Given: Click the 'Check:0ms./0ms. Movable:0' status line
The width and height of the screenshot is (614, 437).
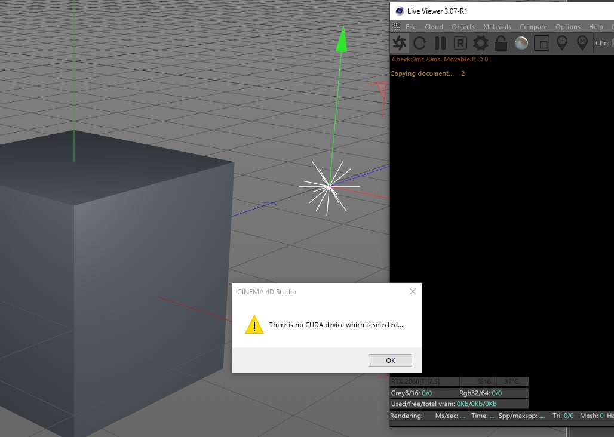Looking at the screenshot, I should point(440,59).
